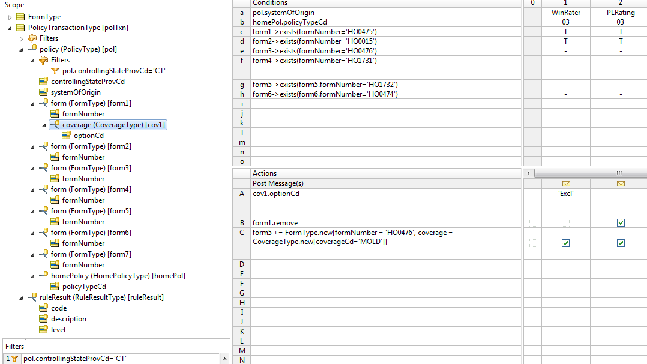Expand the FormType tree node

click(x=10, y=17)
